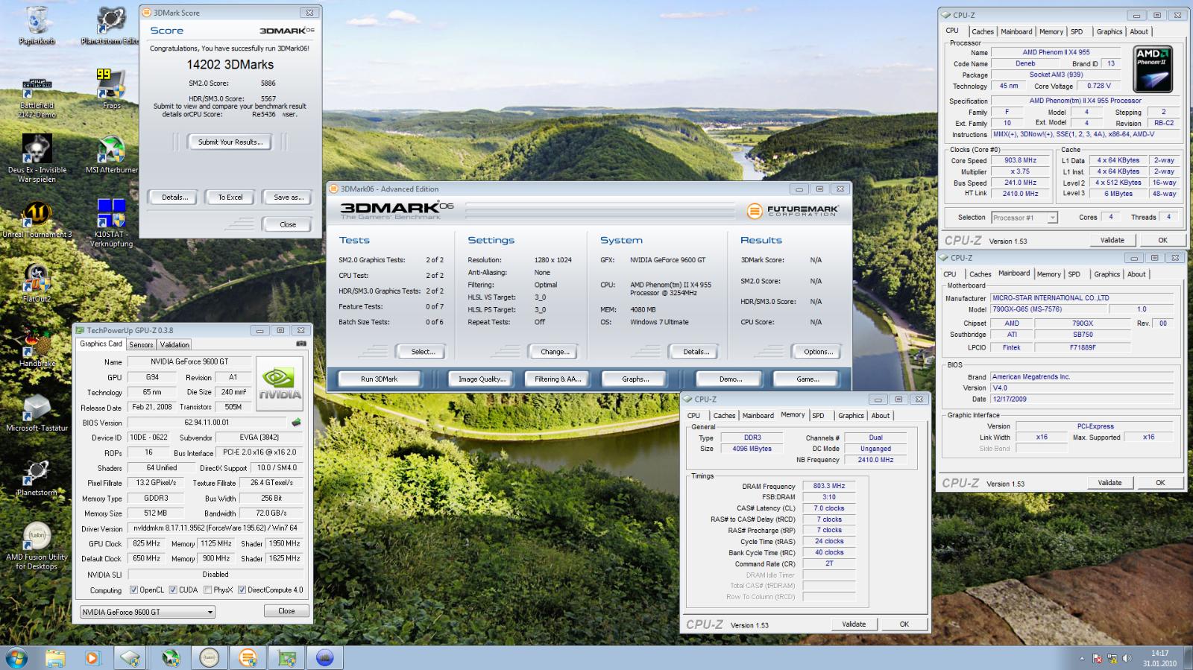The width and height of the screenshot is (1193, 670).
Task: Switch to the Sensors tab in GPU-Z
Action: (x=141, y=344)
